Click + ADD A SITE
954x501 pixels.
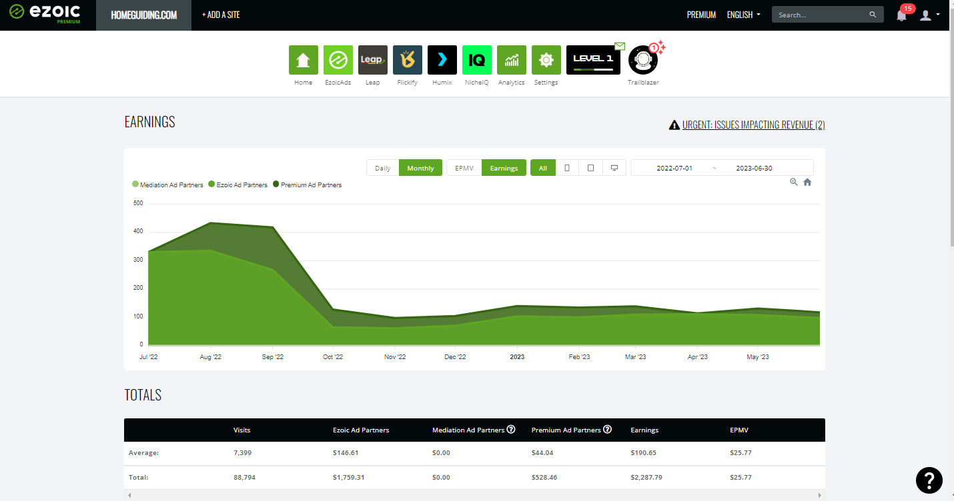click(221, 15)
